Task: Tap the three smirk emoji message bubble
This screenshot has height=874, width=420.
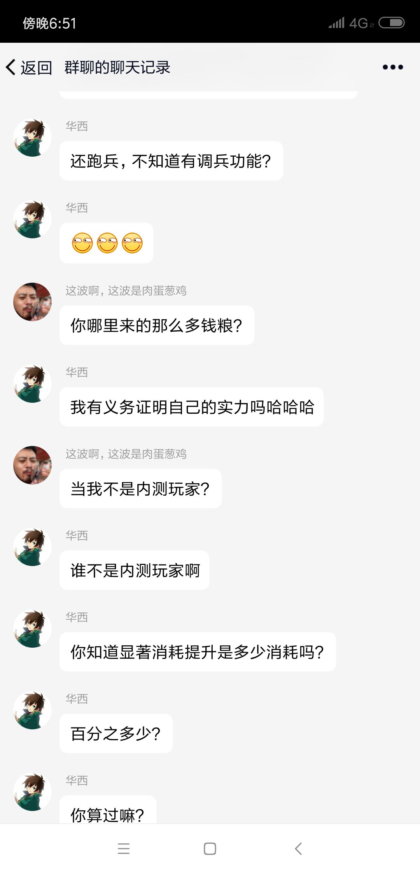Action: coord(107,243)
